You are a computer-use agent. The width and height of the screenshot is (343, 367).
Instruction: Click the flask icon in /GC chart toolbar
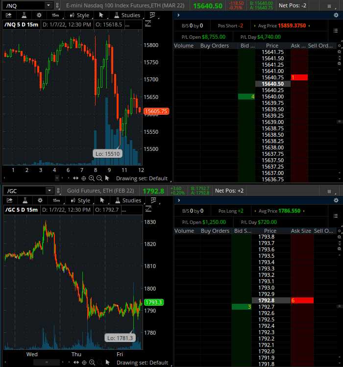[23, 200]
